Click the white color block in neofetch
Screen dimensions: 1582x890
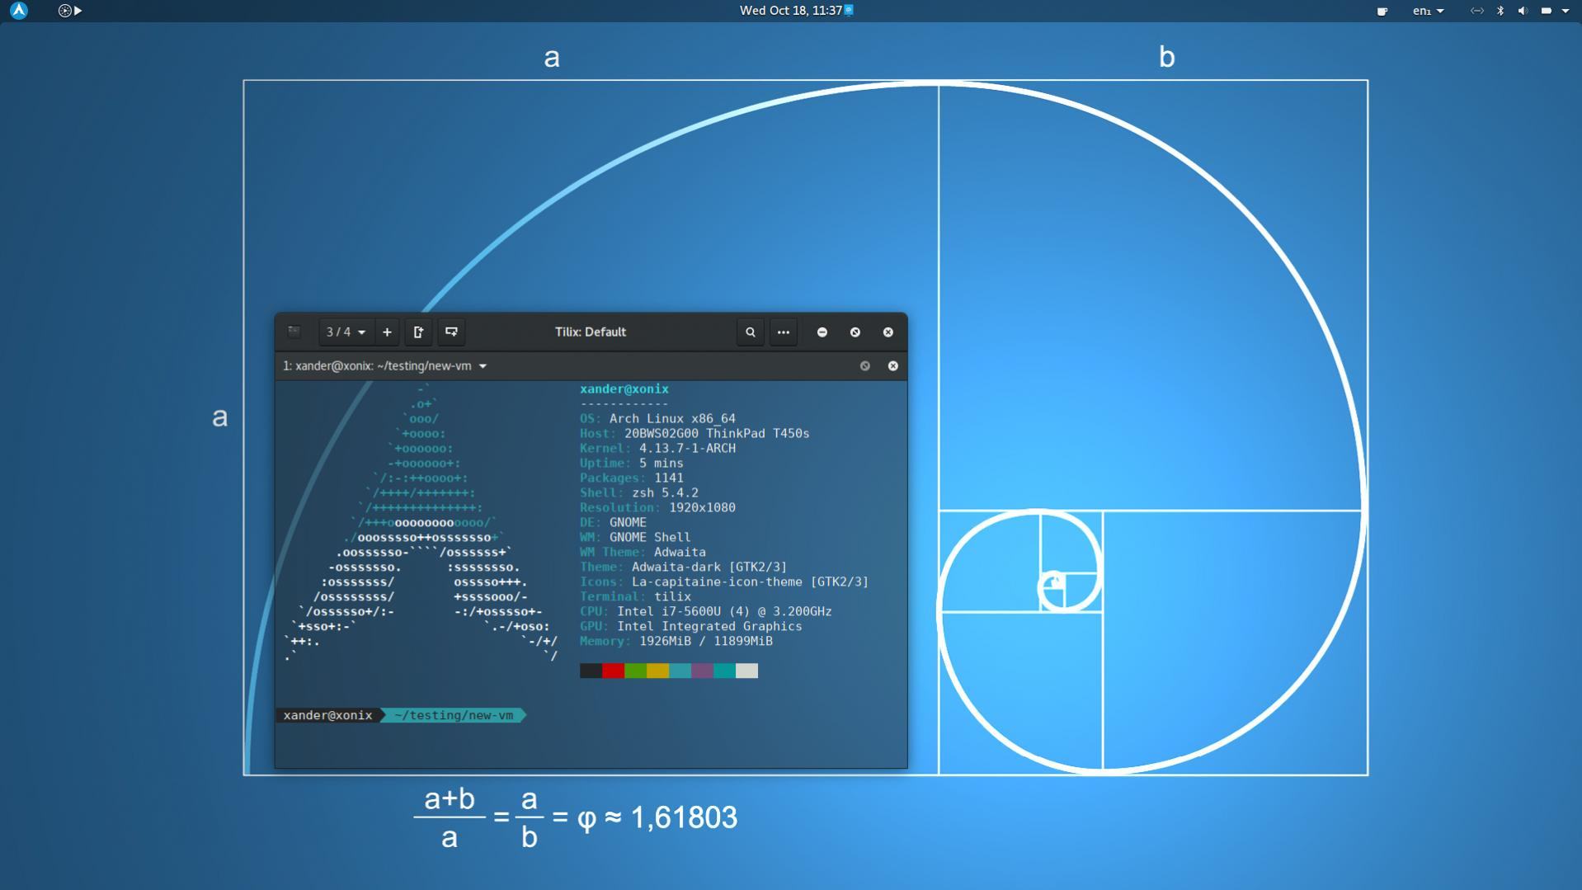click(746, 671)
